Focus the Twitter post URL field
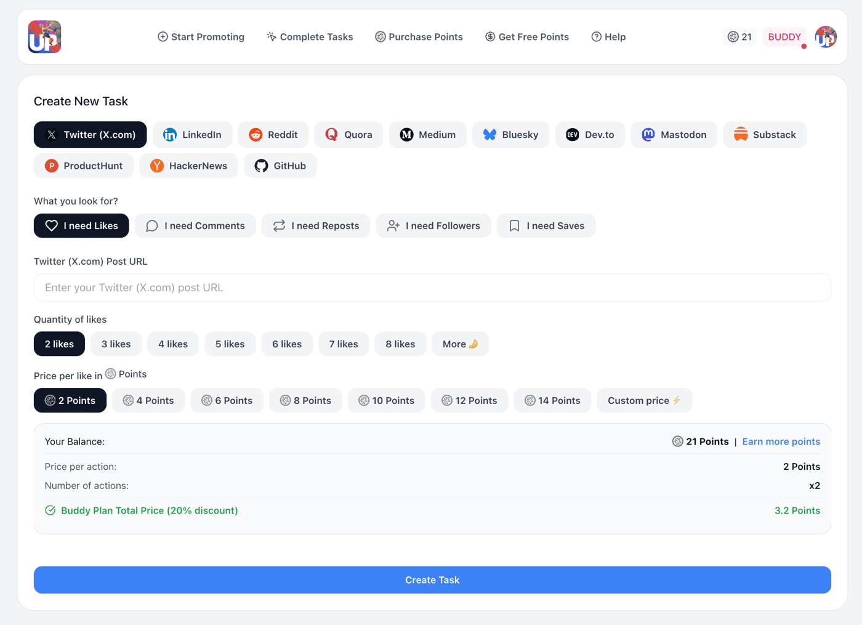Viewport: 862px width, 625px height. (x=432, y=288)
